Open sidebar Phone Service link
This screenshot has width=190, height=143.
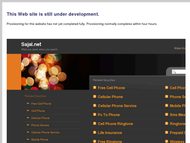40,125
